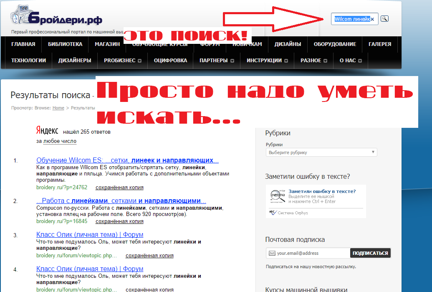Open third result Класс Олик Форум
The width and height of the screenshot is (432, 292).
coord(90,235)
